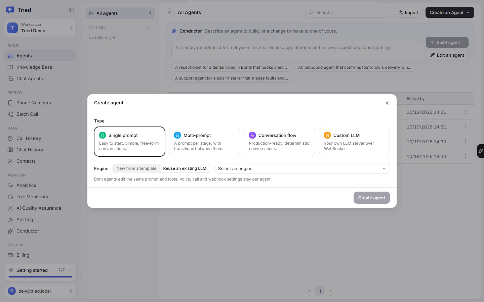The width and height of the screenshot is (484, 302).
Task: Select Multi-prompt agent type
Action: (204, 142)
